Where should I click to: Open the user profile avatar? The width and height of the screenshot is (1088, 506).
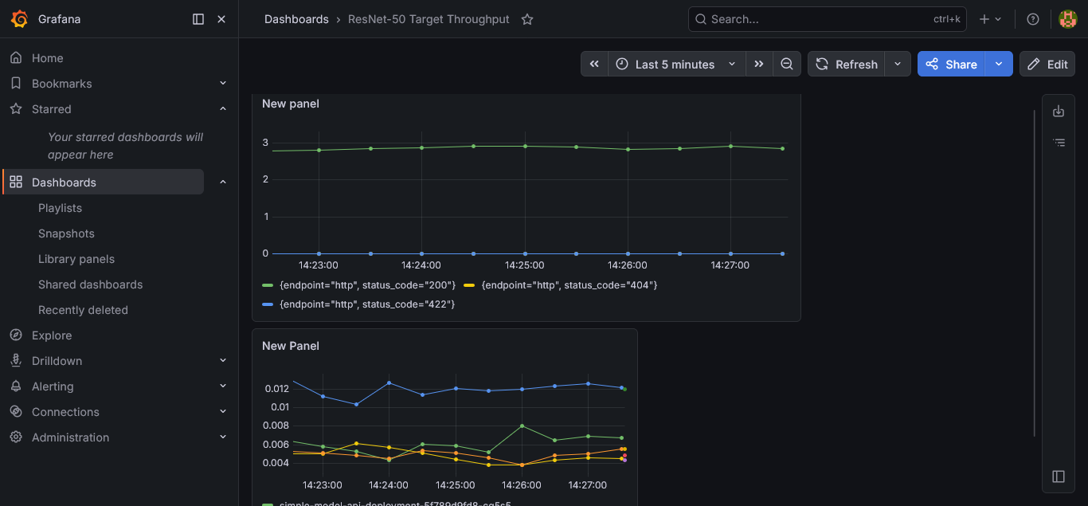click(1068, 19)
